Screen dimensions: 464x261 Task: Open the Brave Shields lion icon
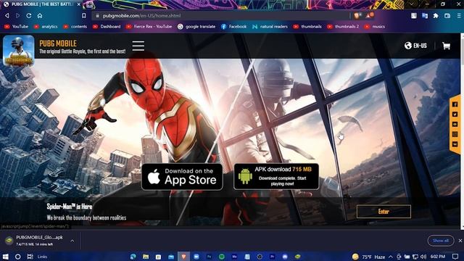point(357,16)
